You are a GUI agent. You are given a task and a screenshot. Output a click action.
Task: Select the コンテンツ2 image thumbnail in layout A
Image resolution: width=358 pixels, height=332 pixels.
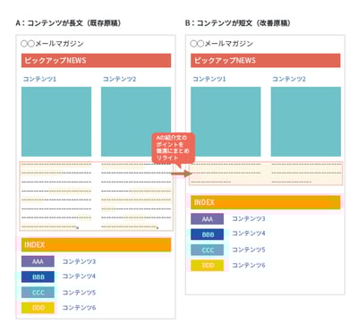click(136, 122)
